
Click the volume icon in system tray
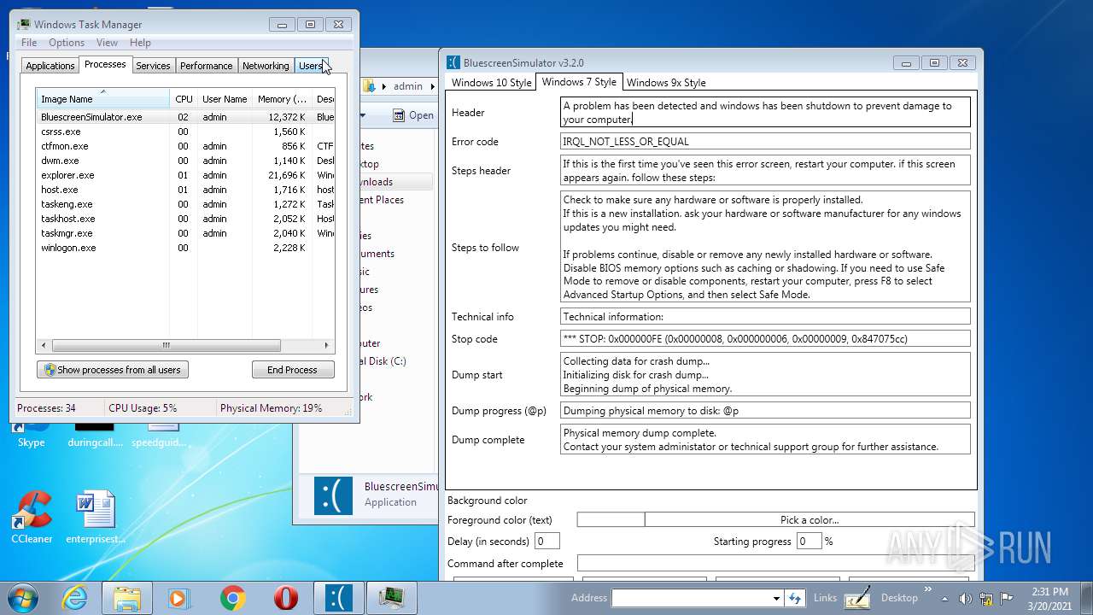pyautogui.click(x=966, y=598)
